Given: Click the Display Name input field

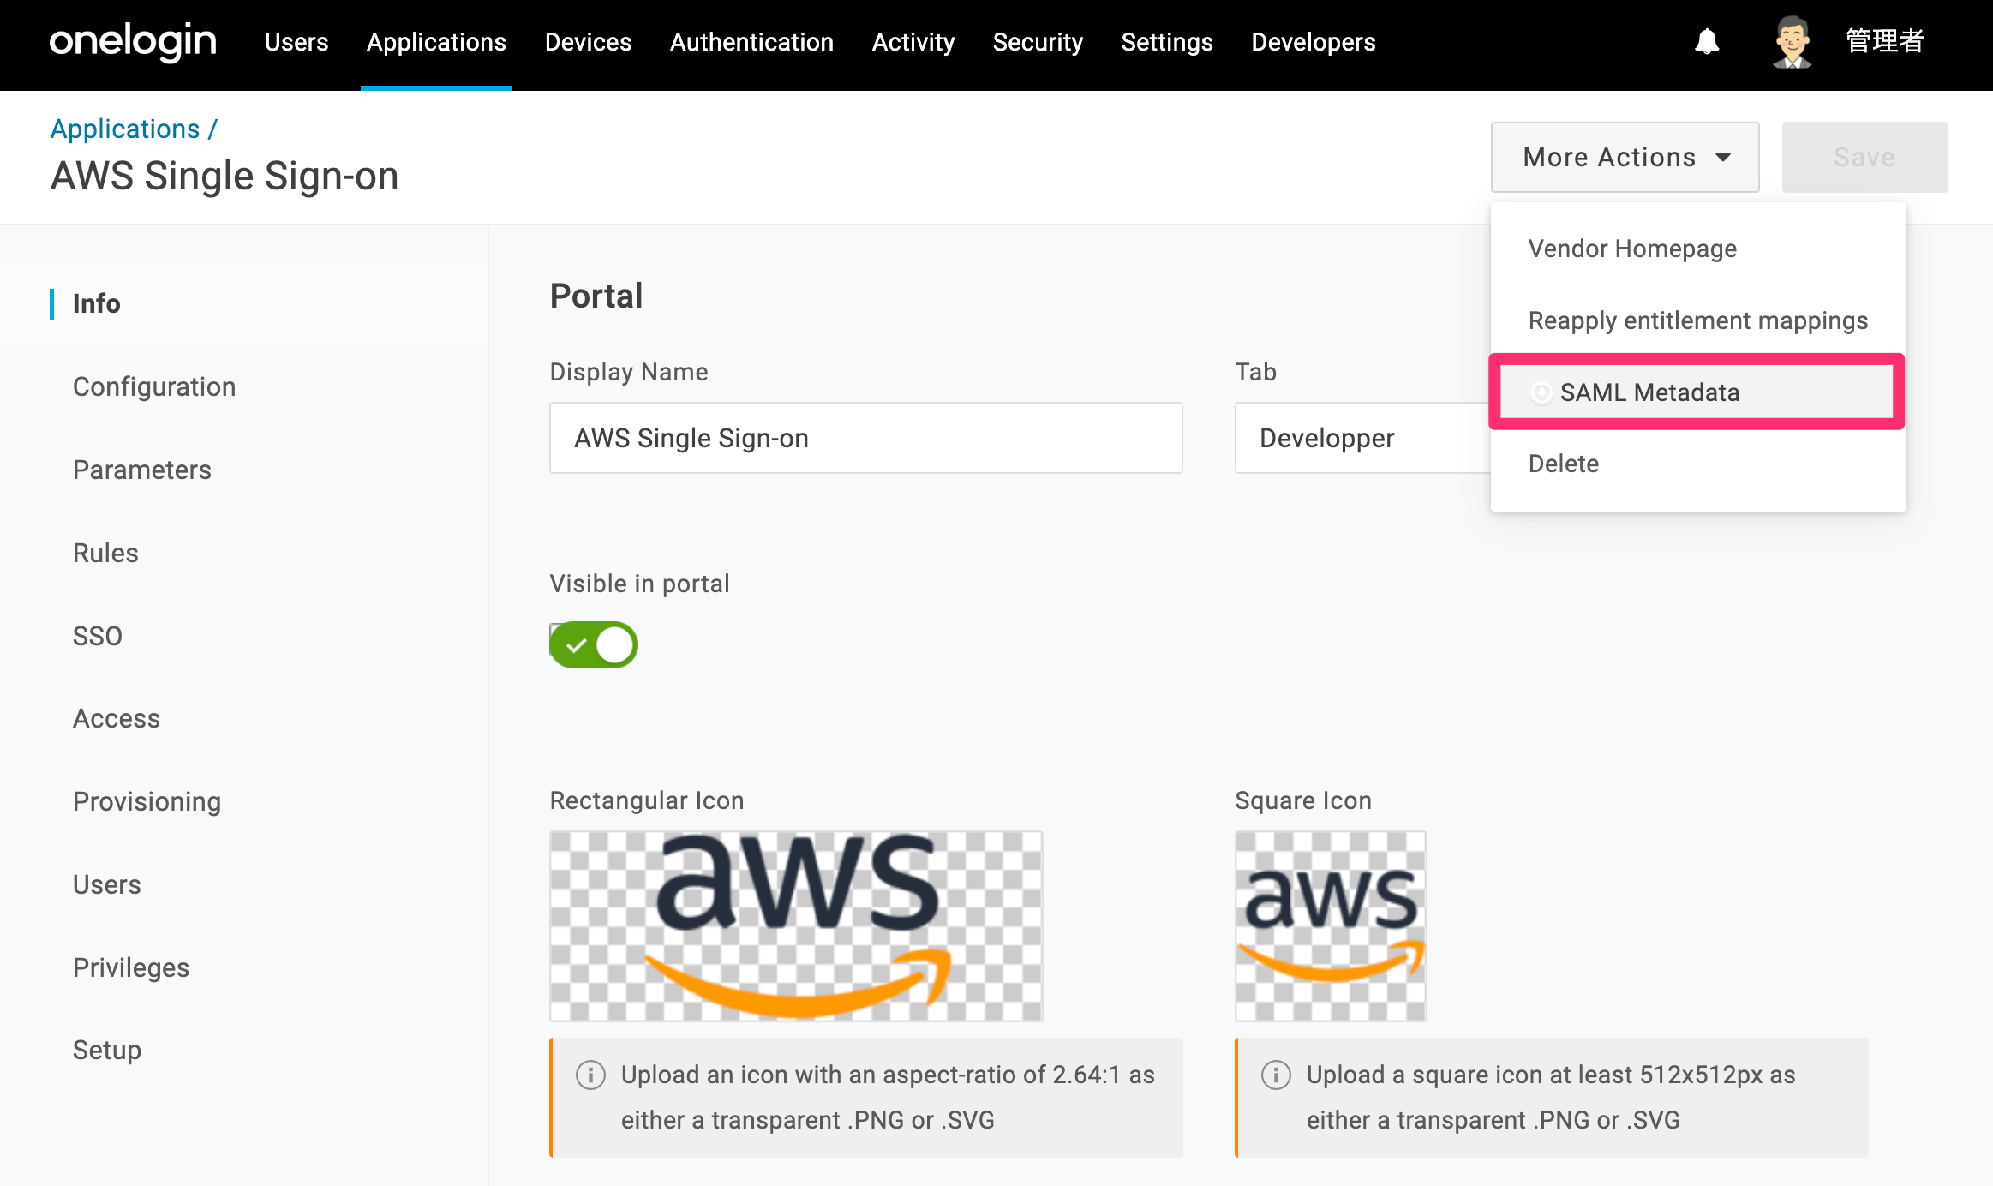Looking at the screenshot, I should [x=866, y=438].
